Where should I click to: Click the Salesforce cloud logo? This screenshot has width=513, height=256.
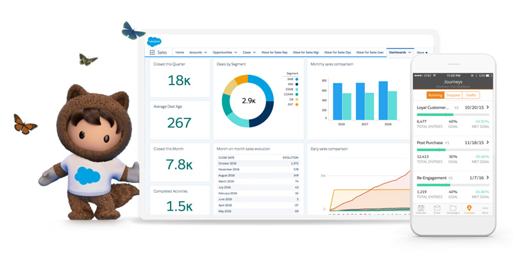coord(154,42)
